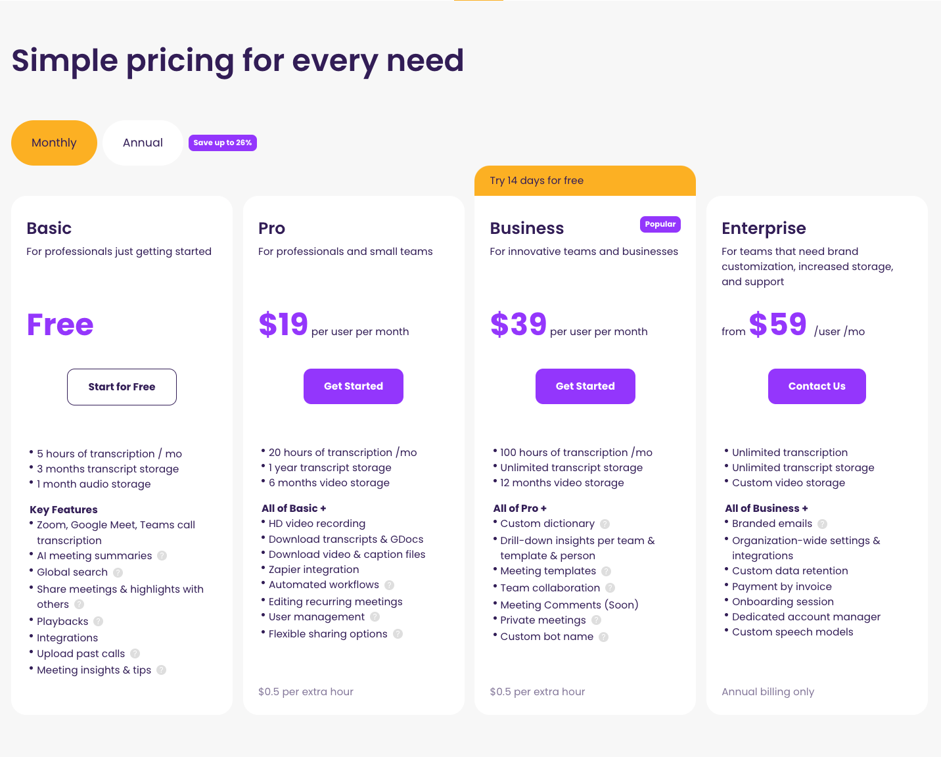This screenshot has width=941, height=757.
Task: Switch to Annual billing
Action: point(143,143)
